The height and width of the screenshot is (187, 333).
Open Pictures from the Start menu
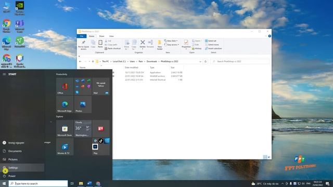point(22,159)
